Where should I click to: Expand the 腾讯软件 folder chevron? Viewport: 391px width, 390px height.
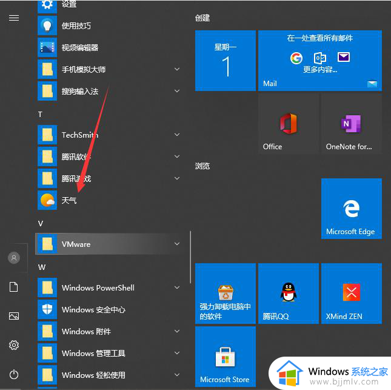(177, 156)
